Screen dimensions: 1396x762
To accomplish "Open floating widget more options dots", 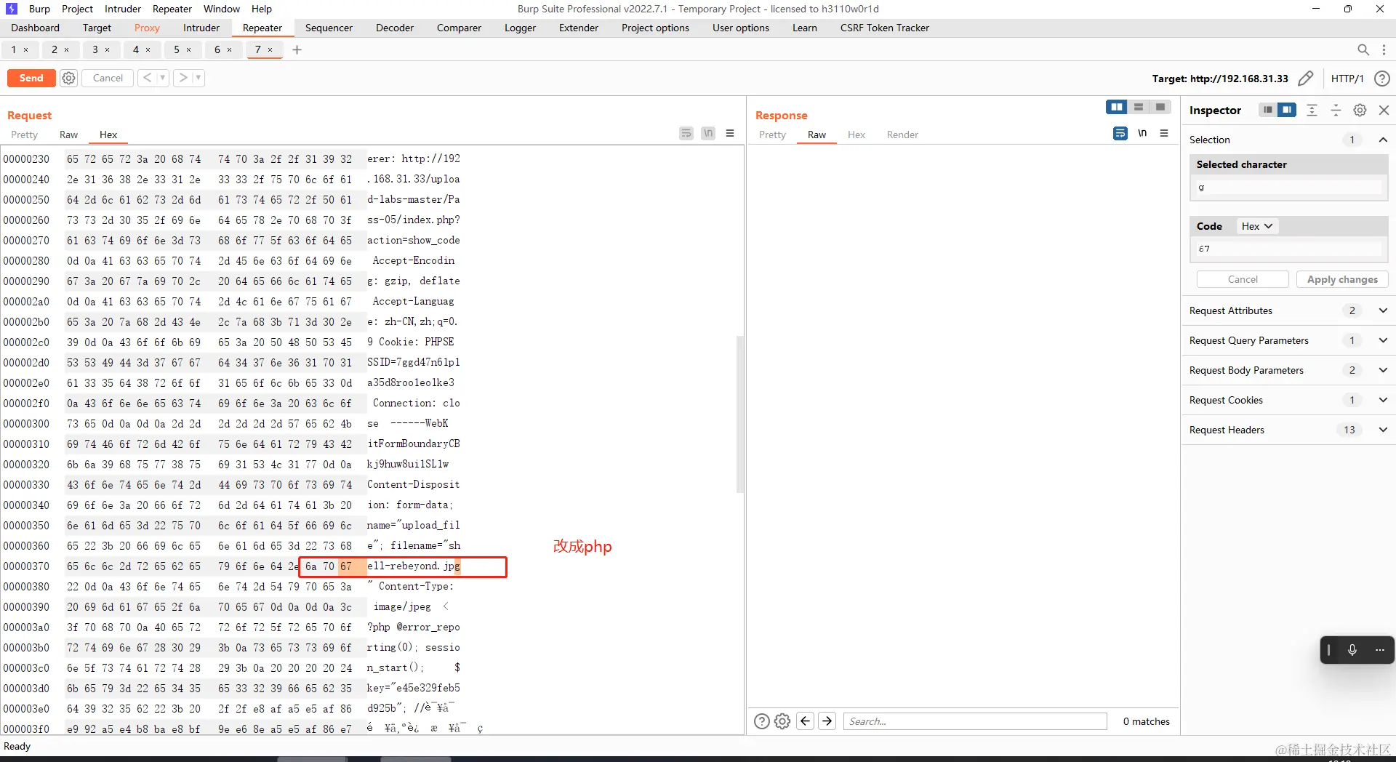I will pyautogui.click(x=1380, y=650).
